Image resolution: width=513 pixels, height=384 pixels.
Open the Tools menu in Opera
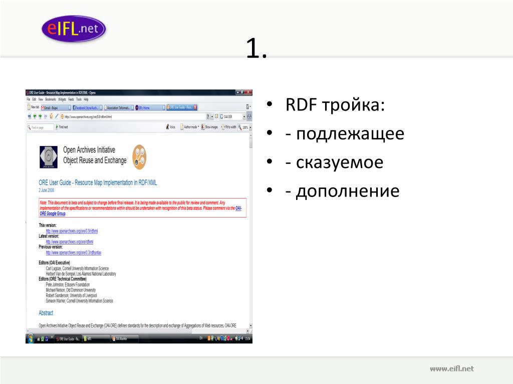pos(79,99)
